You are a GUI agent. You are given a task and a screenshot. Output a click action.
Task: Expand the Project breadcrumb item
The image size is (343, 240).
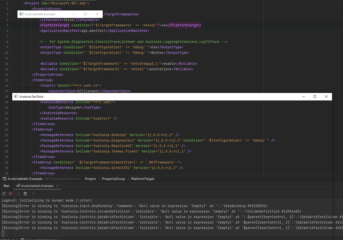tap(90, 179)
